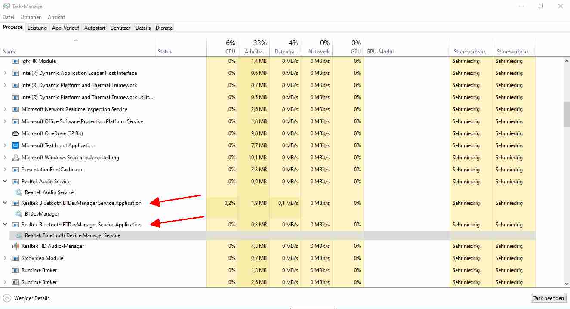This screenshot has height=309, width=570.
Task: Expand Microsoft Office Software Protection Platform Service
Action: [5, 121]
